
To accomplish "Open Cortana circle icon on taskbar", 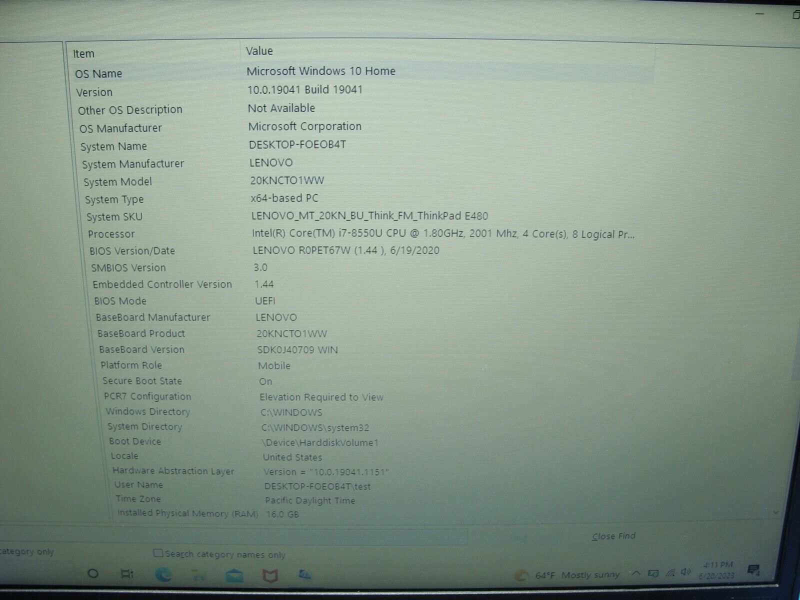I will [93, 573].
